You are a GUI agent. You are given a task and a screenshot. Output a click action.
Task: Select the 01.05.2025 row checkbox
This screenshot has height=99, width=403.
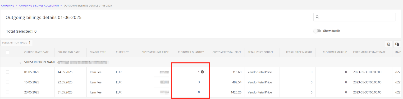coord(7,72)
